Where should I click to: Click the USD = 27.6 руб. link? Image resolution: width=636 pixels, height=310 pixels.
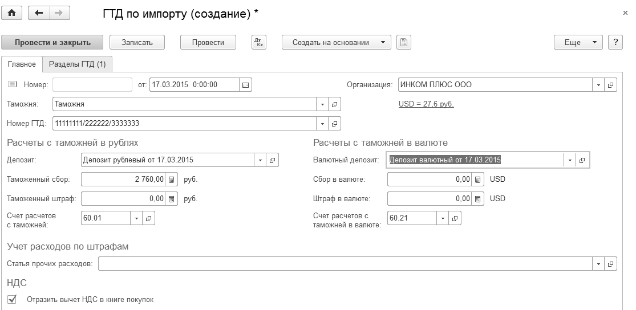426,104
